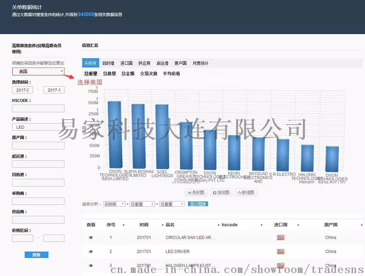This screenshot has width=365, height=276.
Task: Click 201701 time cell in row 2
Action: [144, 252]
